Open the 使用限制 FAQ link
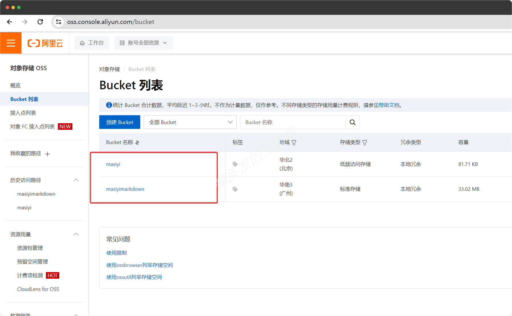The image size is (512, 316). pos(117,253)
